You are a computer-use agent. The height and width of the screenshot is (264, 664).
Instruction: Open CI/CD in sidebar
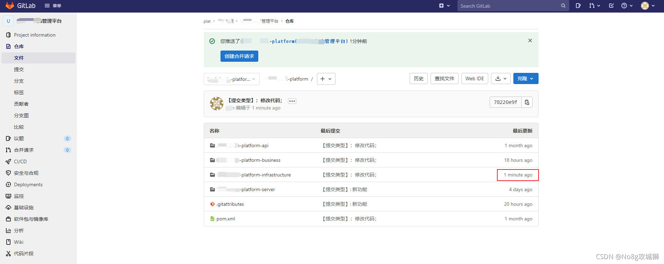[x=20, y=161]
